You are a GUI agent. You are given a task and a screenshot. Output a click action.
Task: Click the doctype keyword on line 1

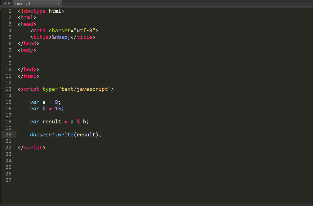click(x=35, y=11)
